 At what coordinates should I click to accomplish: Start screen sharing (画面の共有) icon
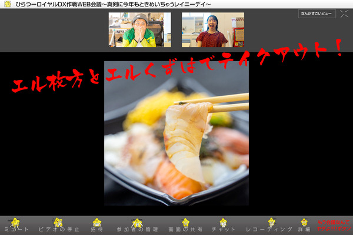(x=185, y=221)
